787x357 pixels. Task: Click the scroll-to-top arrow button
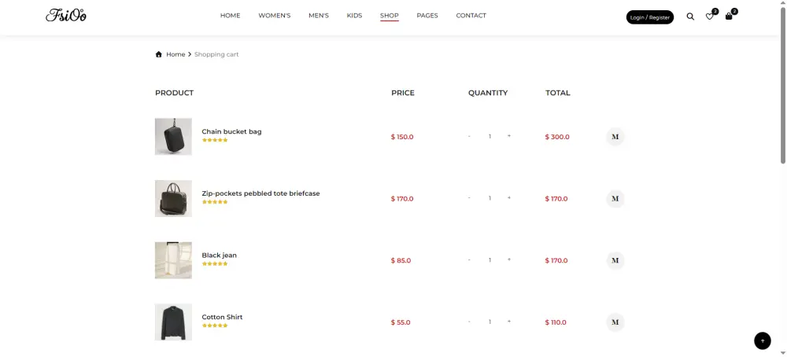click(x=762, y=340)
